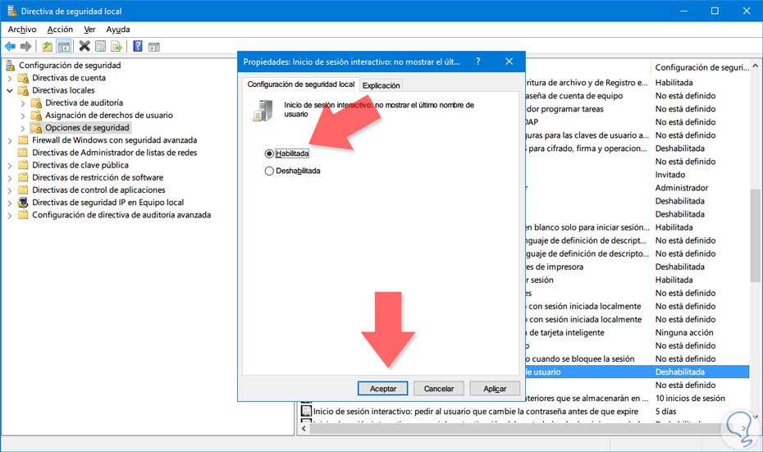
Task: Expand the Directivas de cuenta node
Action: pos(10,78)
